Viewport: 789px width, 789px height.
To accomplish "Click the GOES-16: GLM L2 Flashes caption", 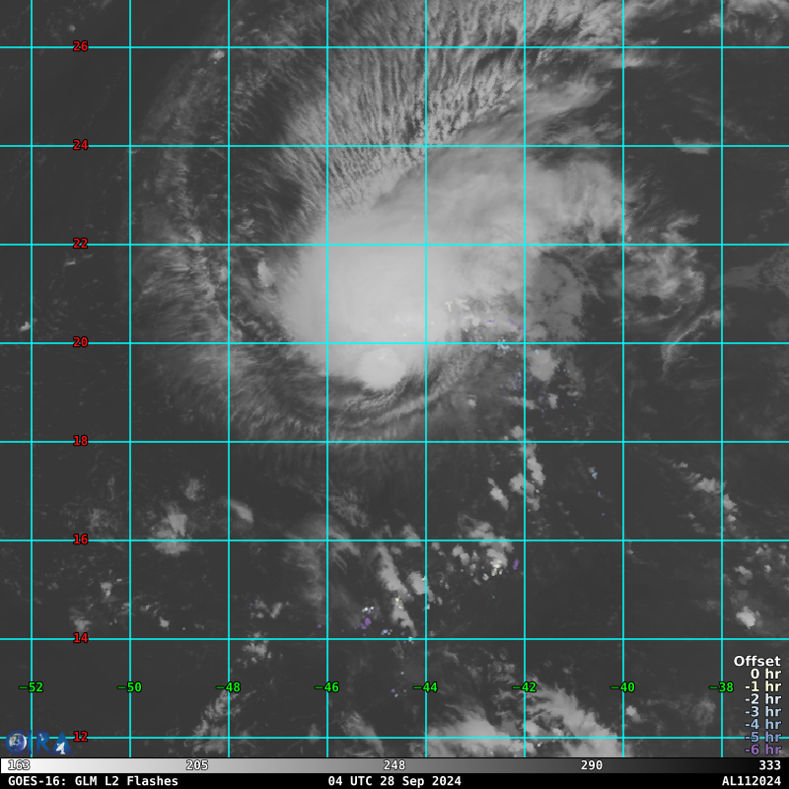I will click(93, 781).
